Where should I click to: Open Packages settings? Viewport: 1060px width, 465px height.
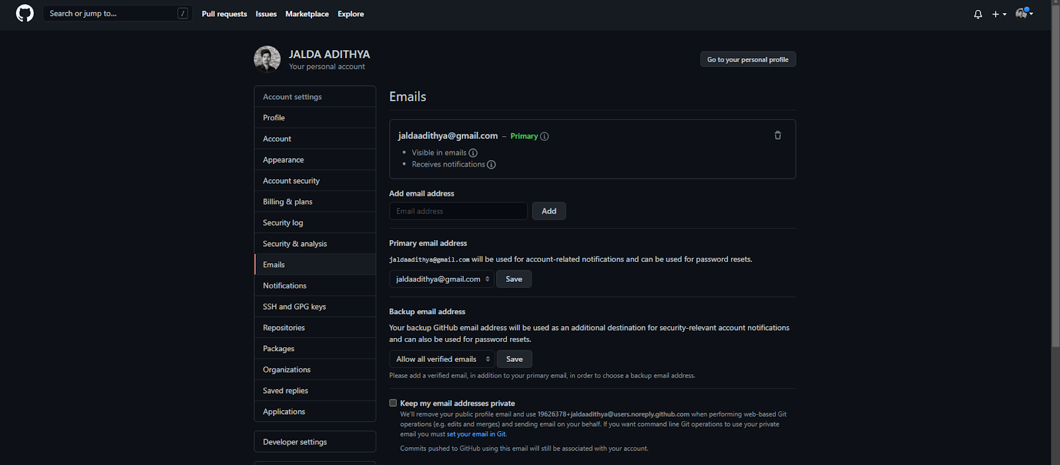(x=315, y=349)
